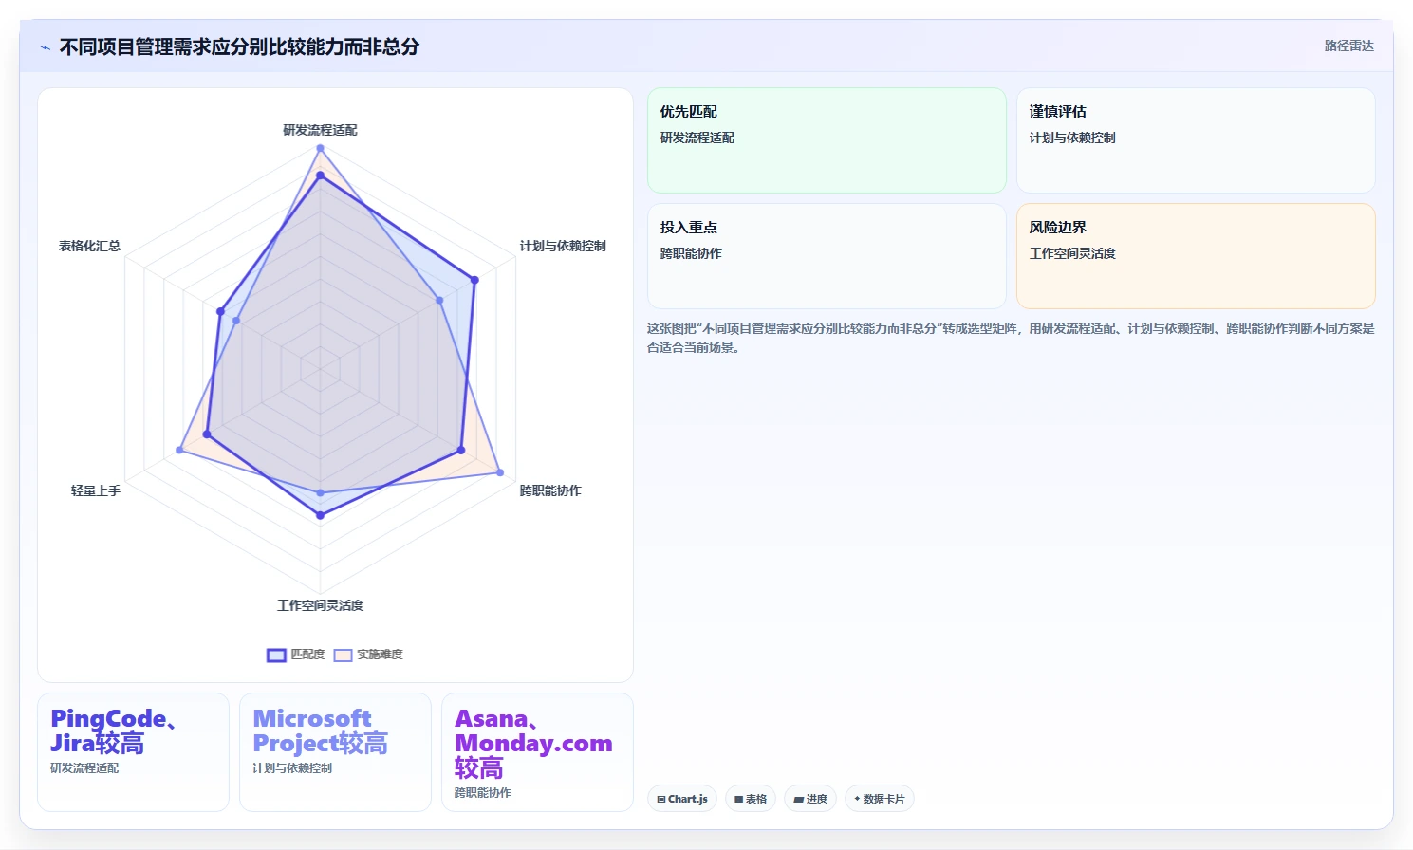This screenshot has height=850, width=1413.
Task: Click the Chart.js tag
Action: (x=682, y=799)
